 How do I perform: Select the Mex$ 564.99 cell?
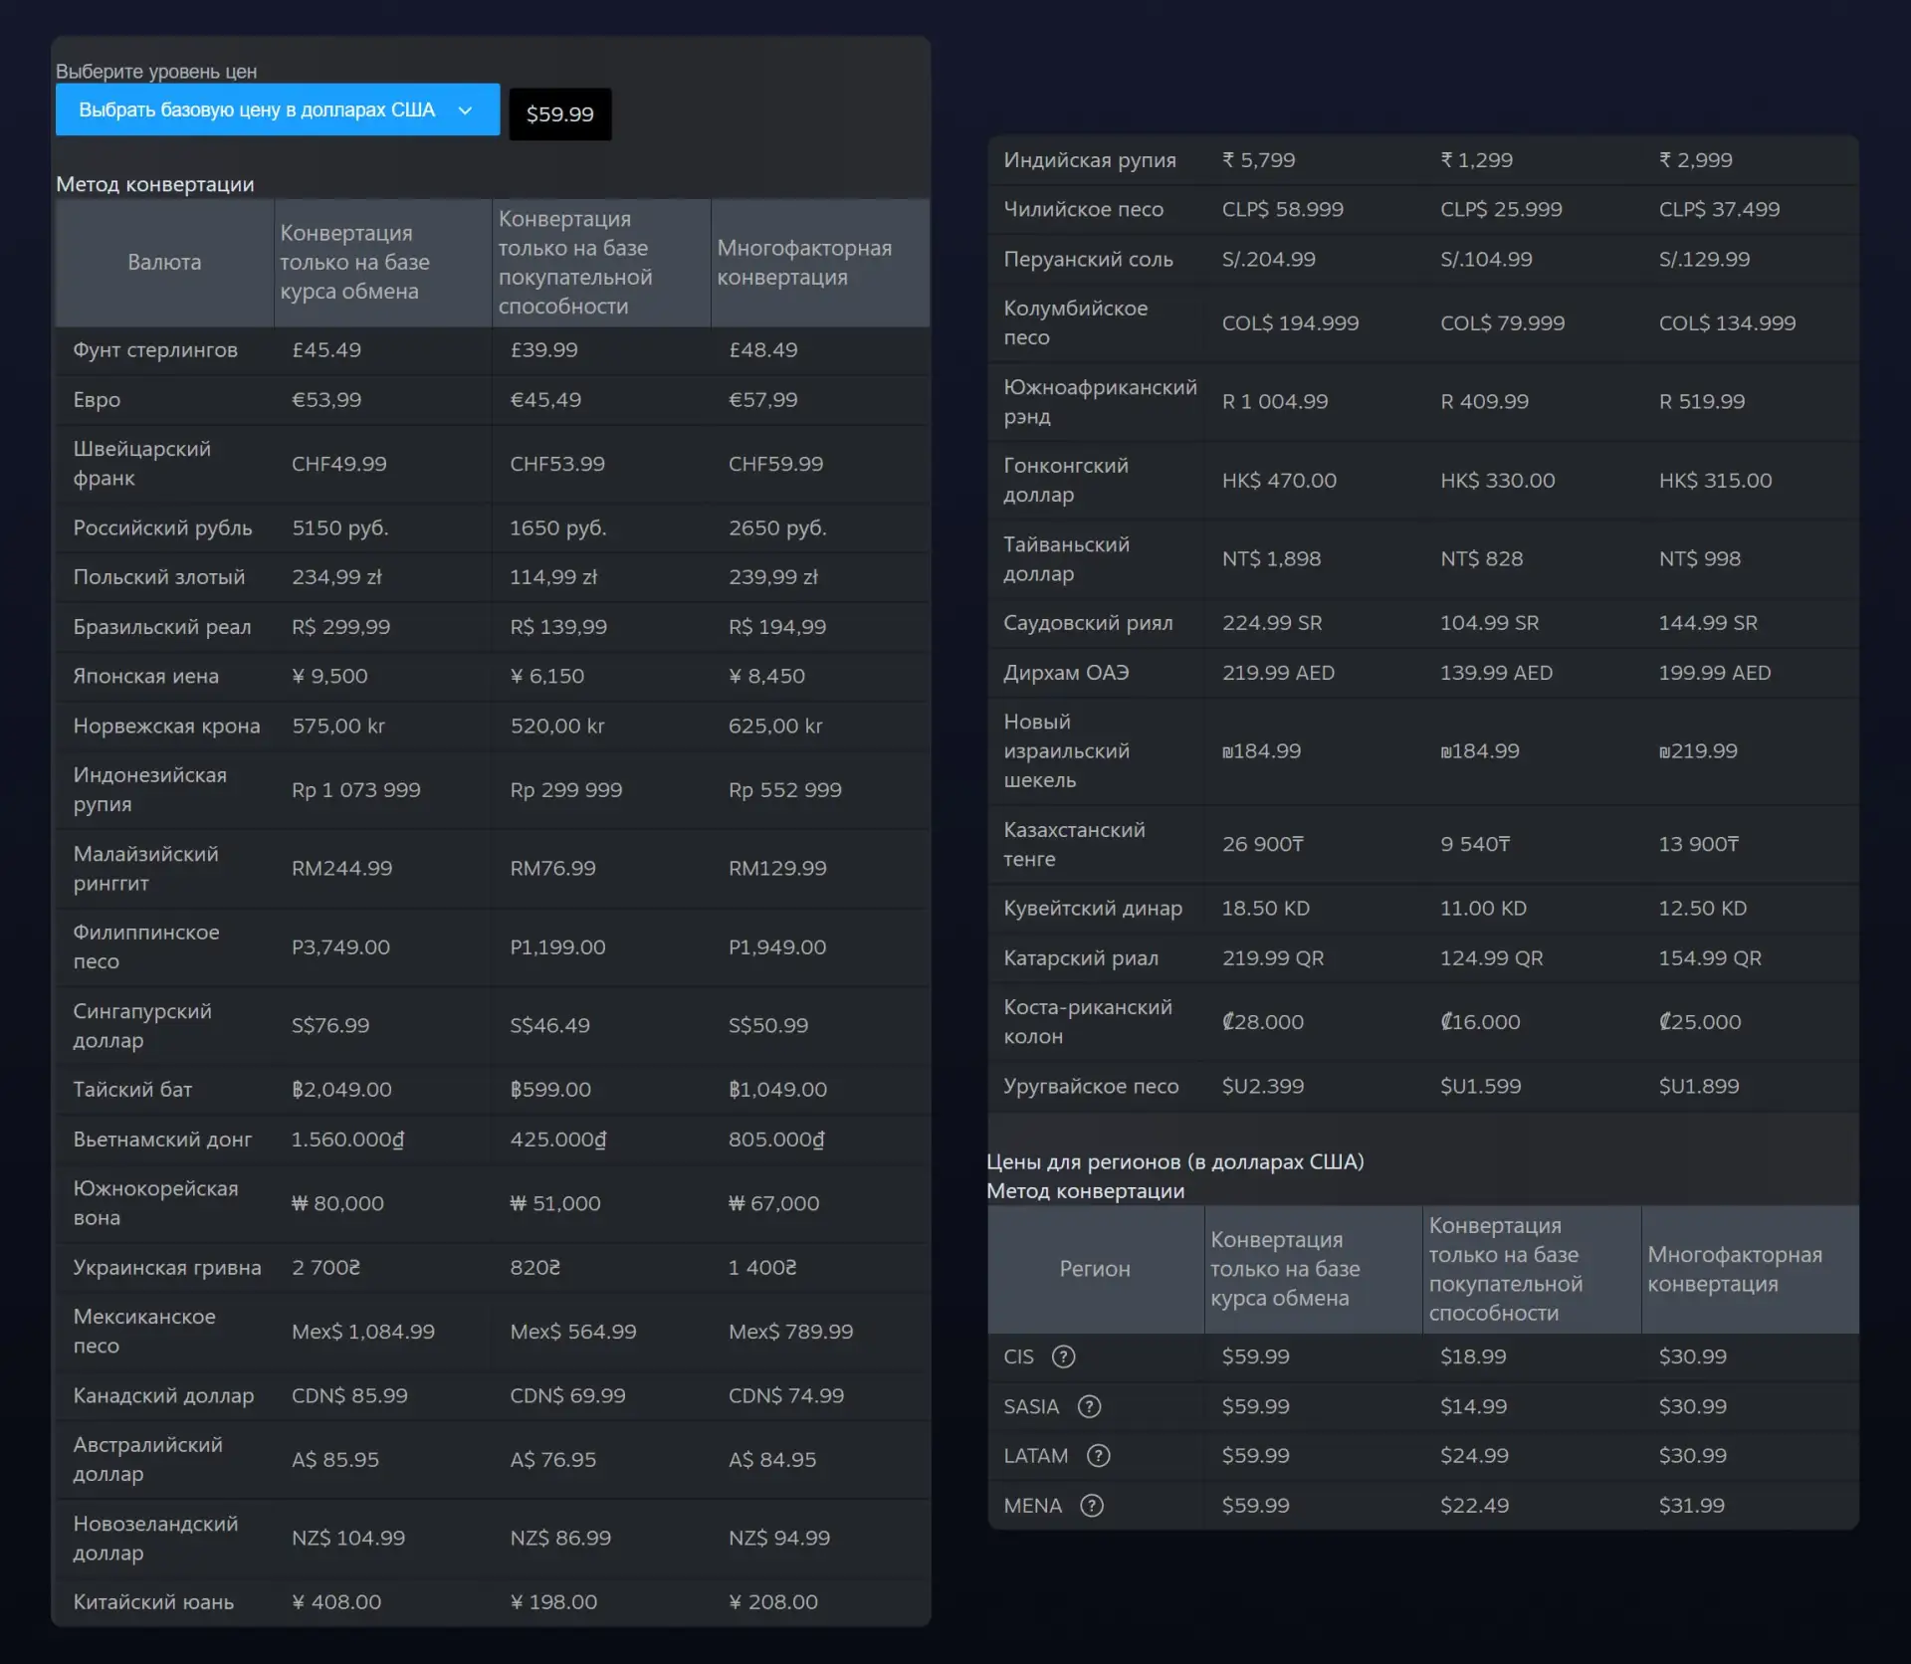click(573, 1332)
